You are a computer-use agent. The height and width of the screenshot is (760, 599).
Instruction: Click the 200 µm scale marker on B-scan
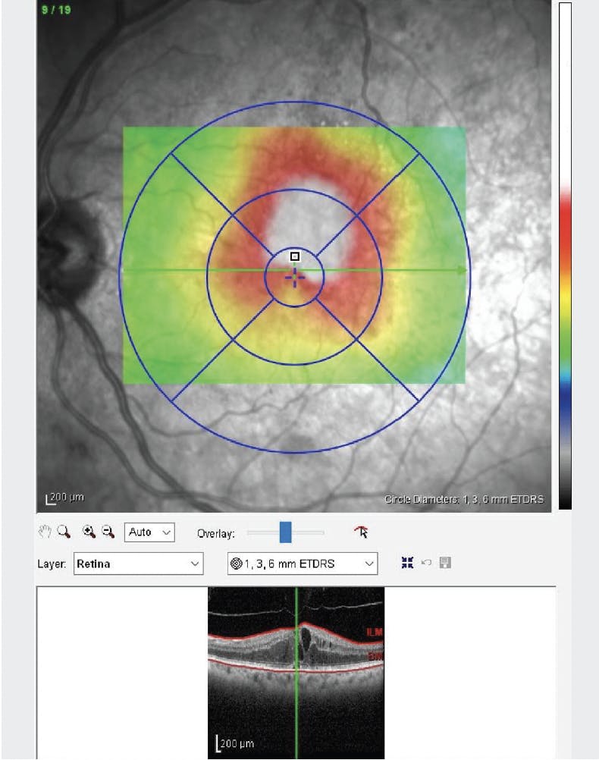pos(234,743)
